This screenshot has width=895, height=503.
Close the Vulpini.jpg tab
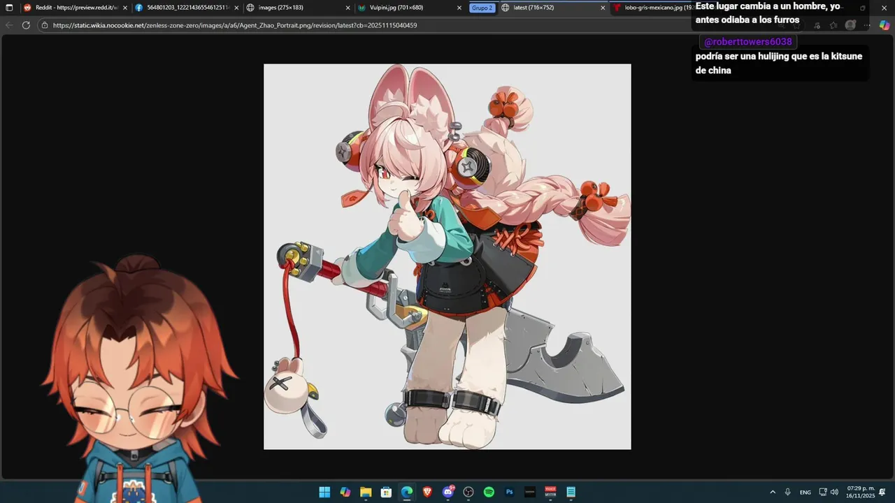tap(459, 8)
